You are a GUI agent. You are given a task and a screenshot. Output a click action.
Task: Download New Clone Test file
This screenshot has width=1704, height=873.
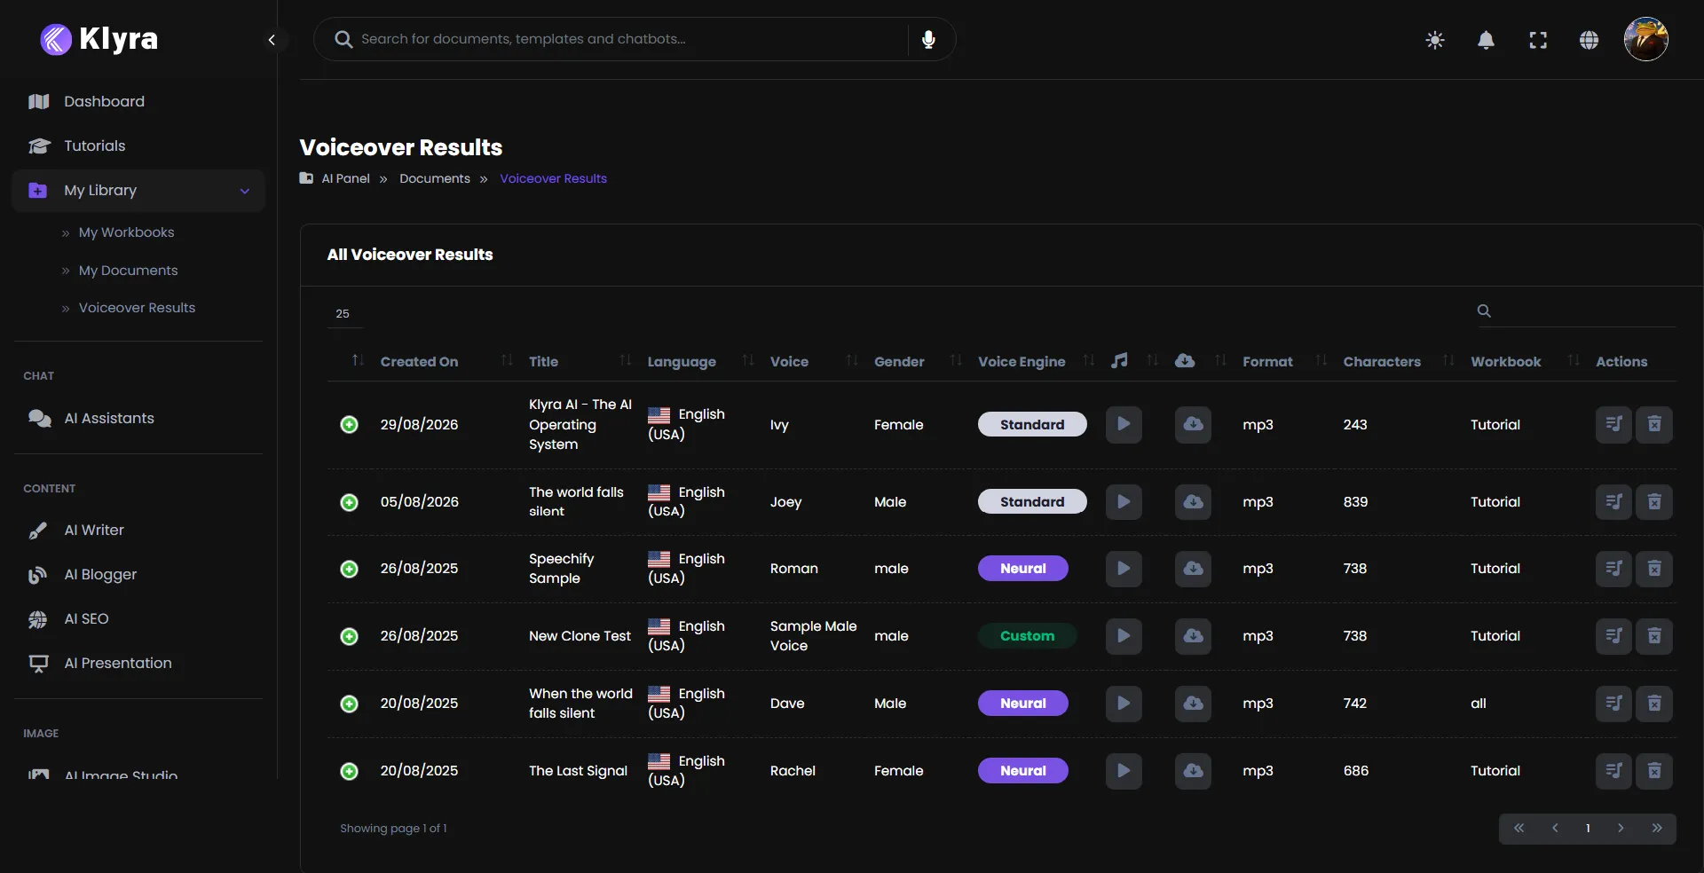(1193, 636)
